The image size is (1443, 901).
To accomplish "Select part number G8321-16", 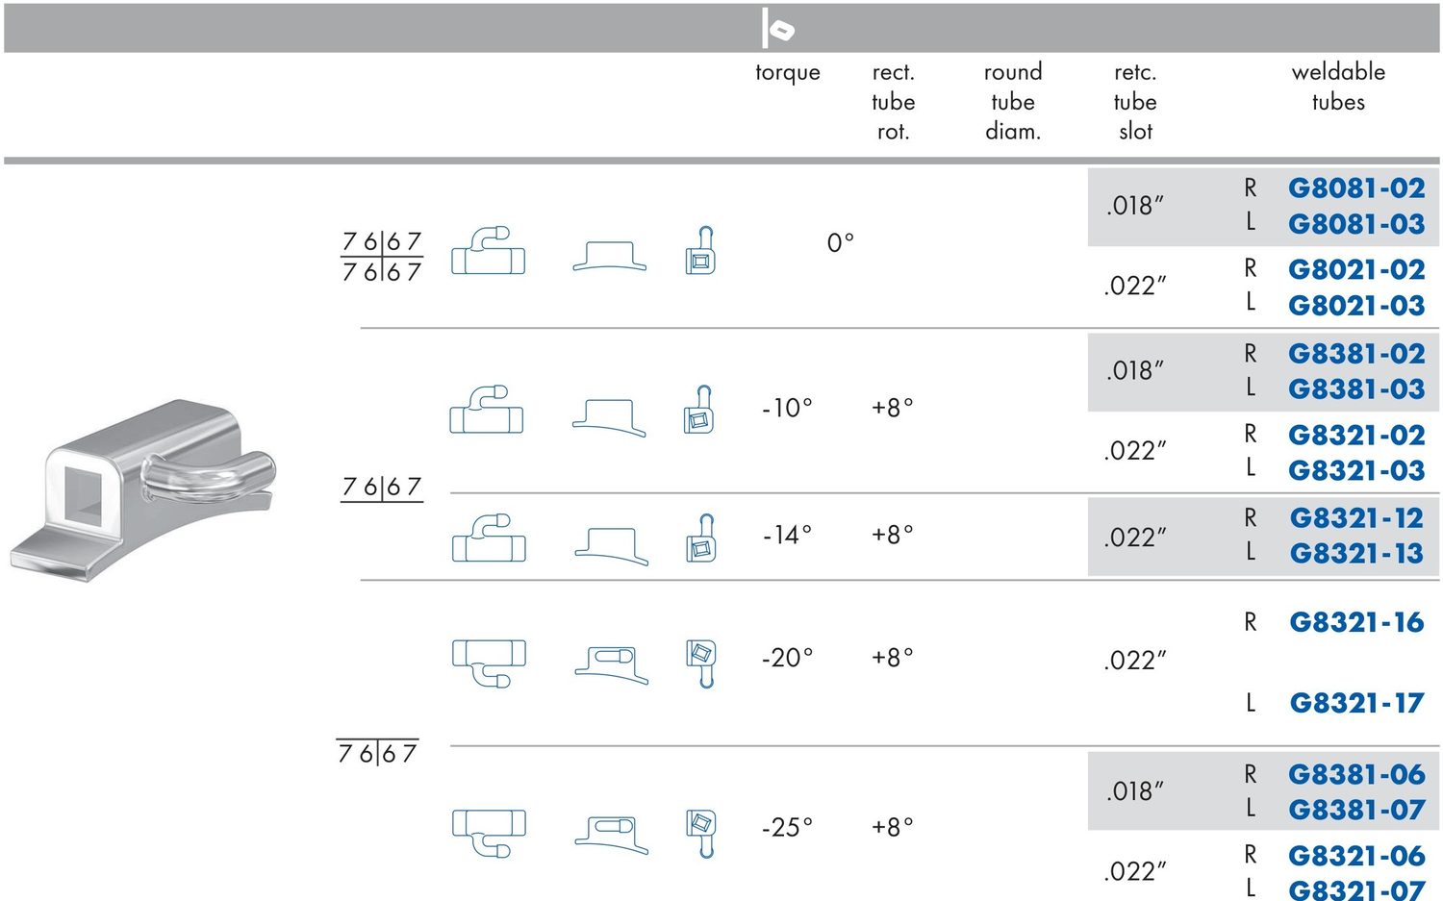I will click(x=1356, y=622).
